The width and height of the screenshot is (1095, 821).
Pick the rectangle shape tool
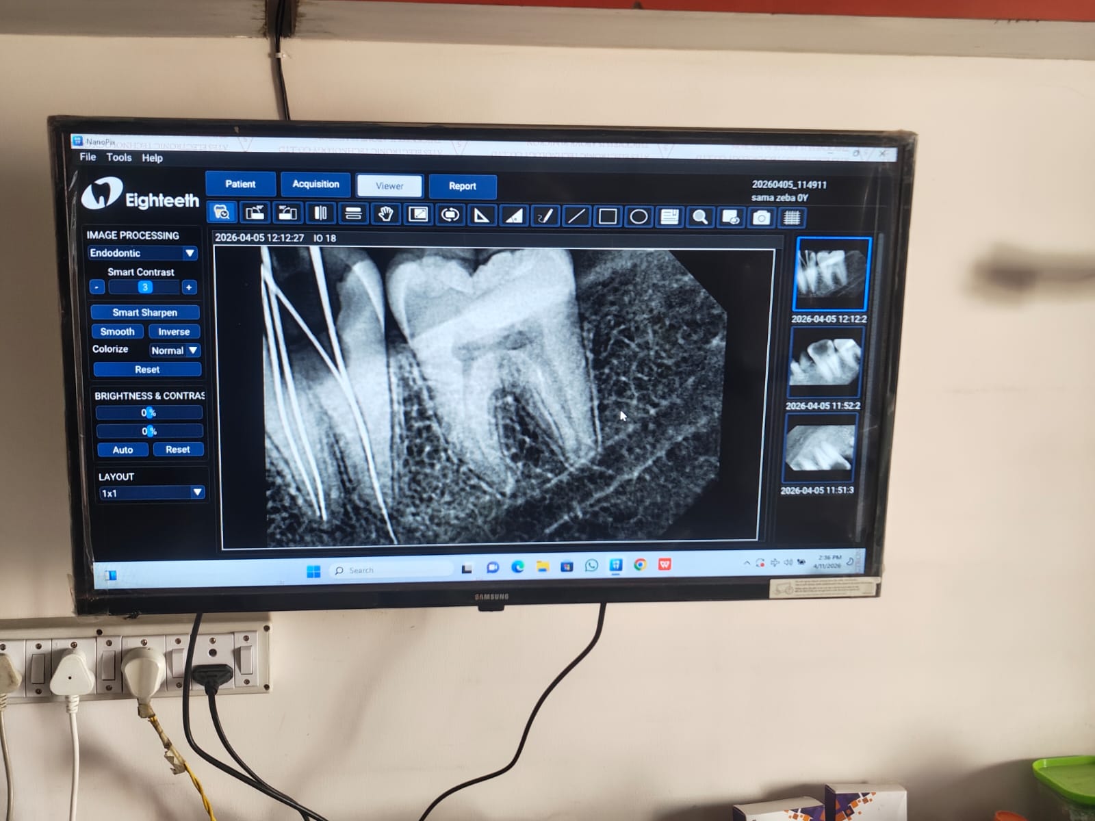pos(607,217)
